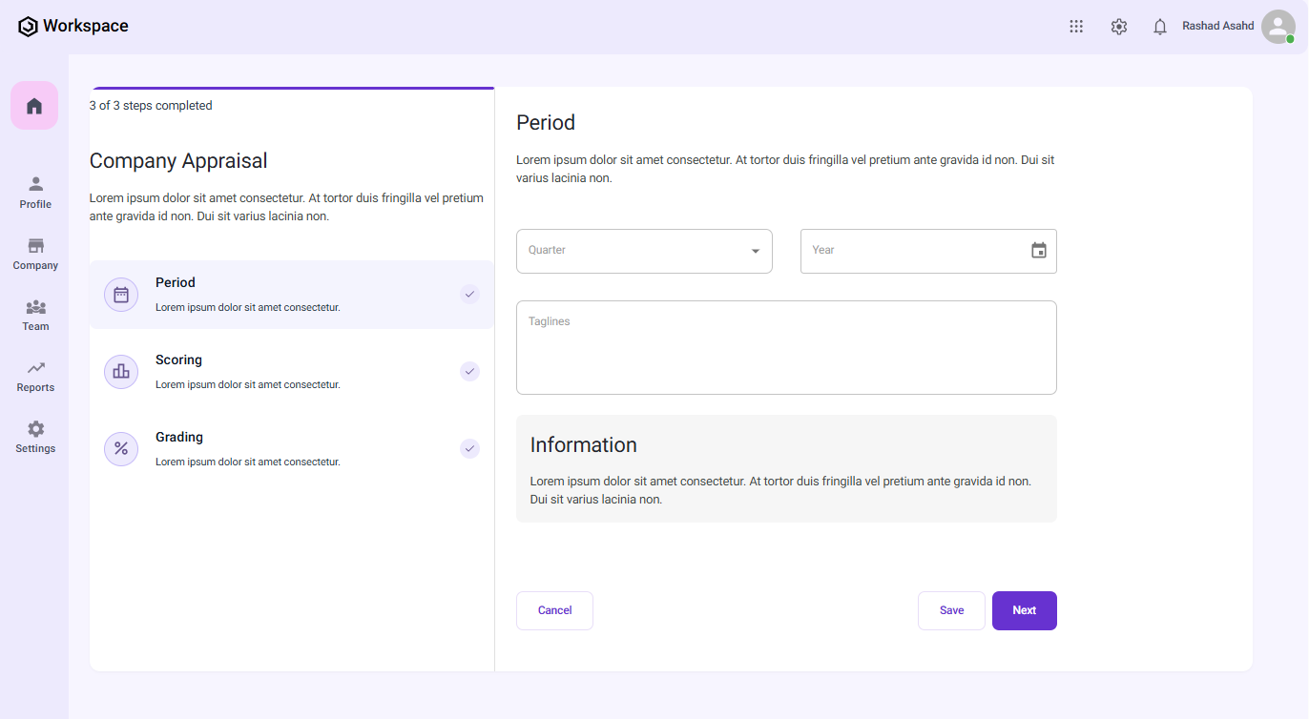This screenshot has width=1309, height=719.
Task: Open the apps grid icon
Action: (1076, 27)
